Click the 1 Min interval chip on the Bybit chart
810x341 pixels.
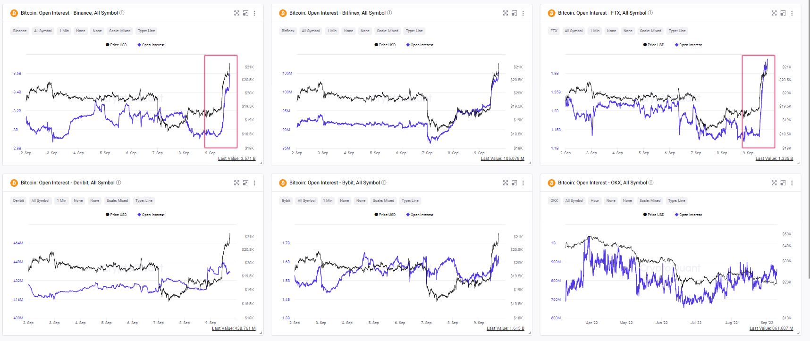(328, 200)
